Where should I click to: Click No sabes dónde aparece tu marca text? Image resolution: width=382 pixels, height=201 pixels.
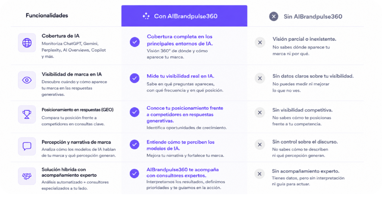tap(301, 50)
